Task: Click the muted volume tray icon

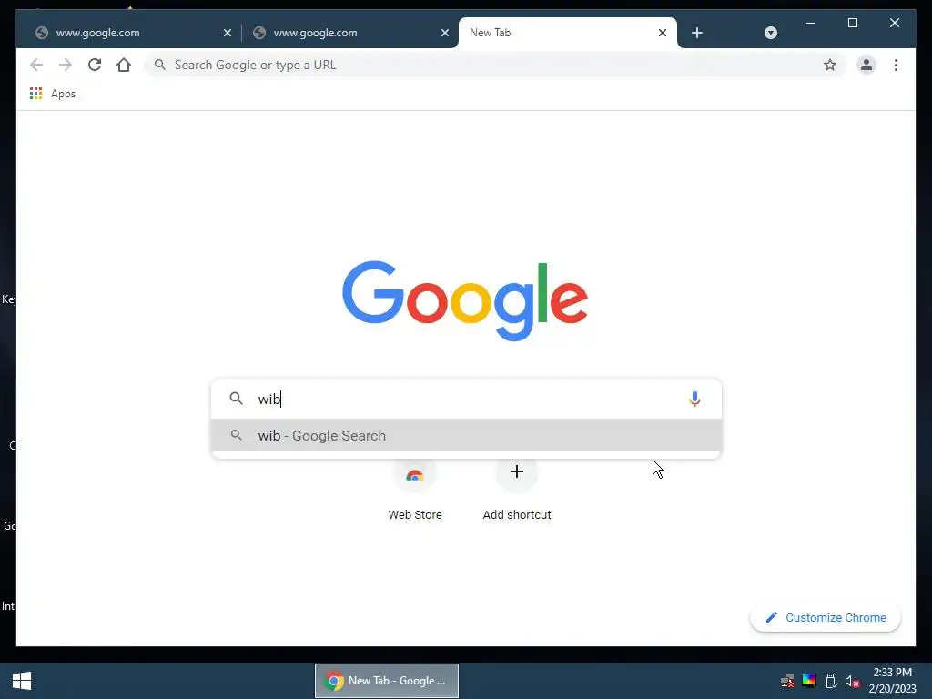Action: tap(852, 681)
